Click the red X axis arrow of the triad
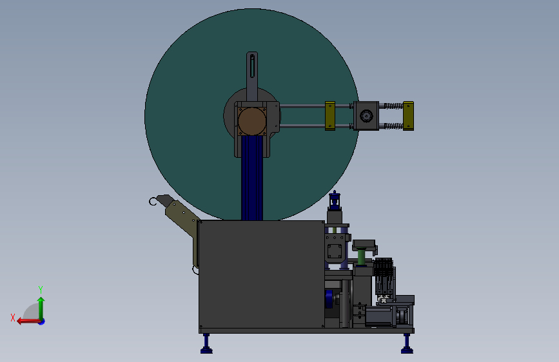The width and height of the screenshot is (559, 362). pyautogui.click(x=28, y=321)
